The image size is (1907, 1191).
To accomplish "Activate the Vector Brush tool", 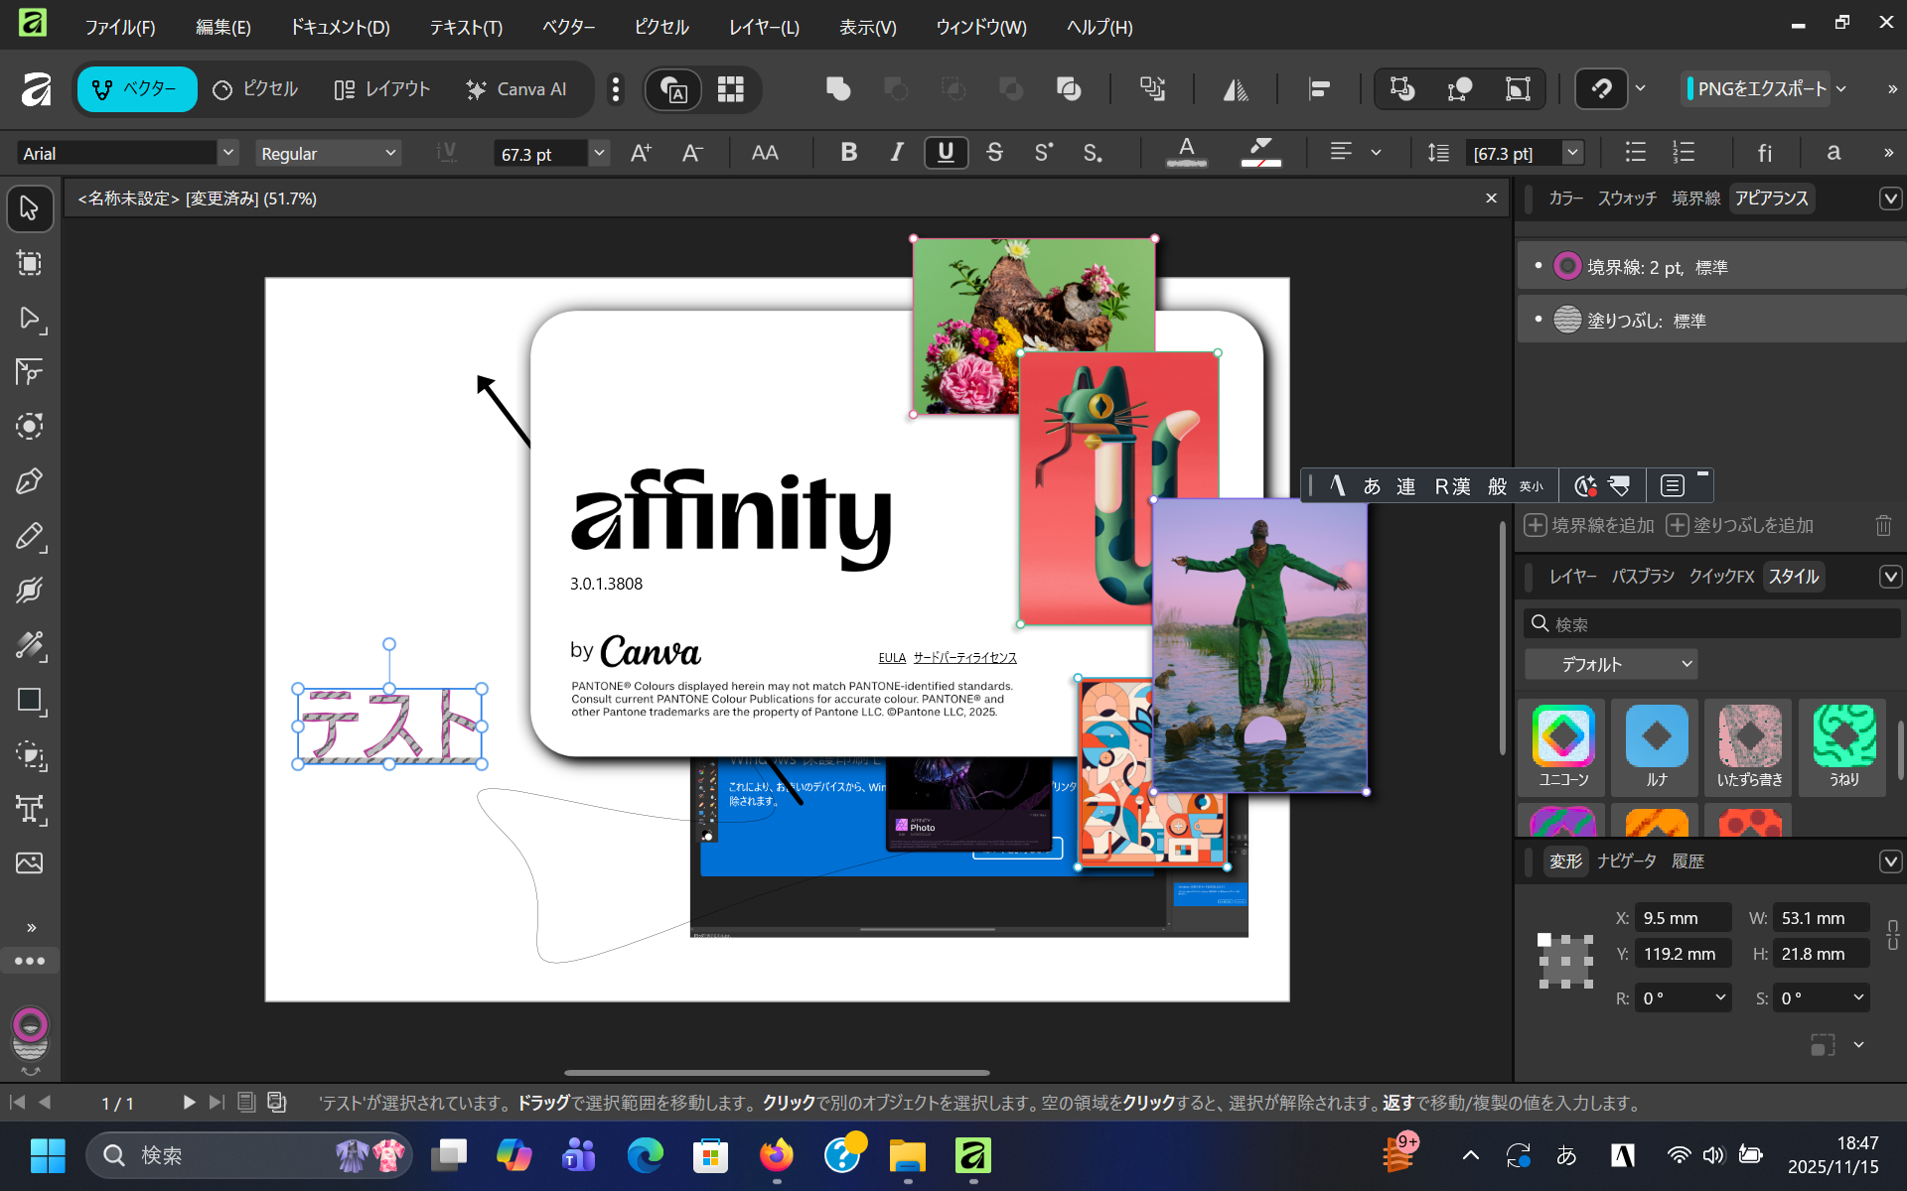I will coord(30,590).
